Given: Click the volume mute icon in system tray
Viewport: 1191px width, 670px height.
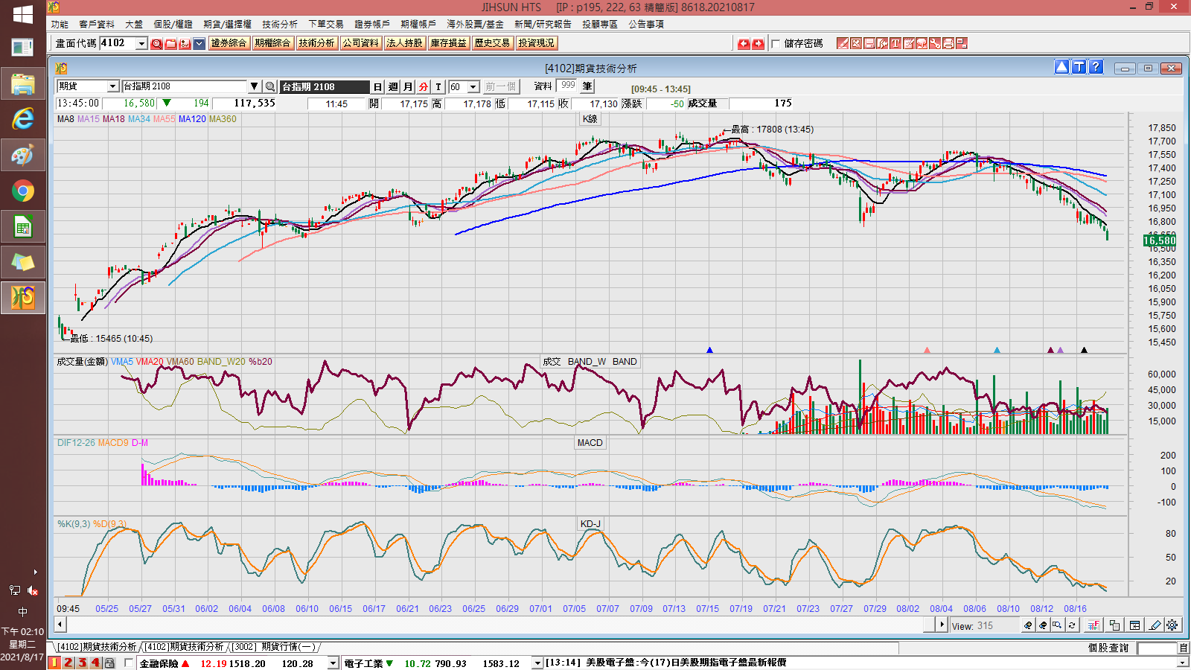Looking at the screenshot, I should pos(32,590).
